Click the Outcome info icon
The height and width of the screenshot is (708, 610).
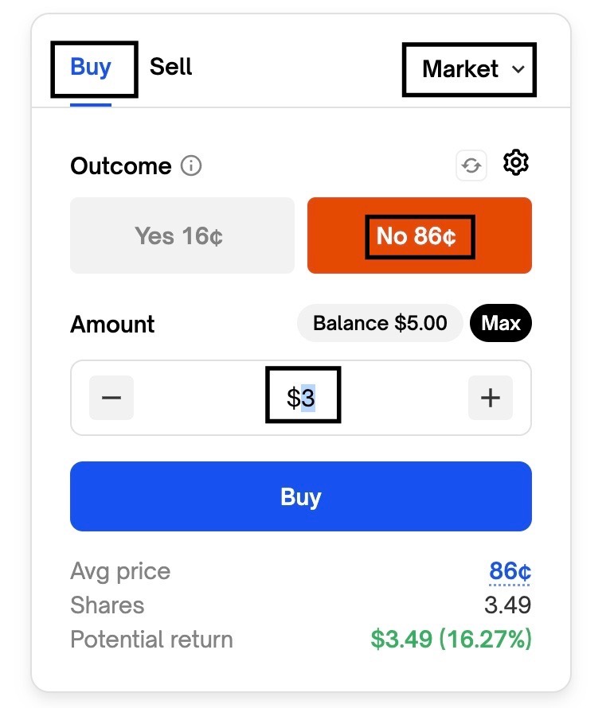tap(191, 166)
